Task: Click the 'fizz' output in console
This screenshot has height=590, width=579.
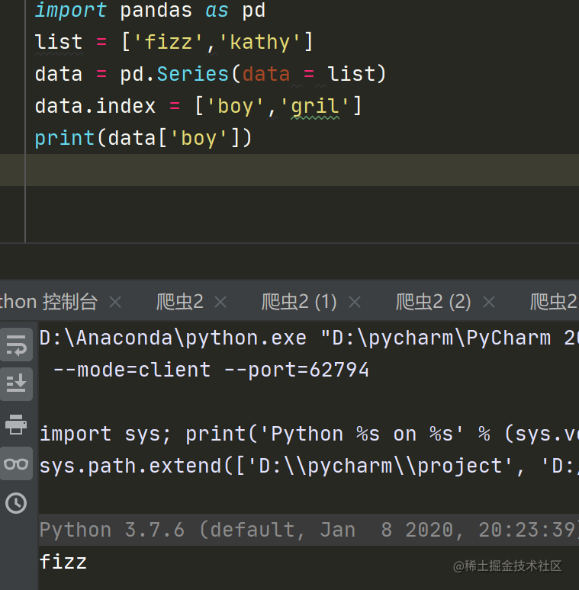Action: 63,563
